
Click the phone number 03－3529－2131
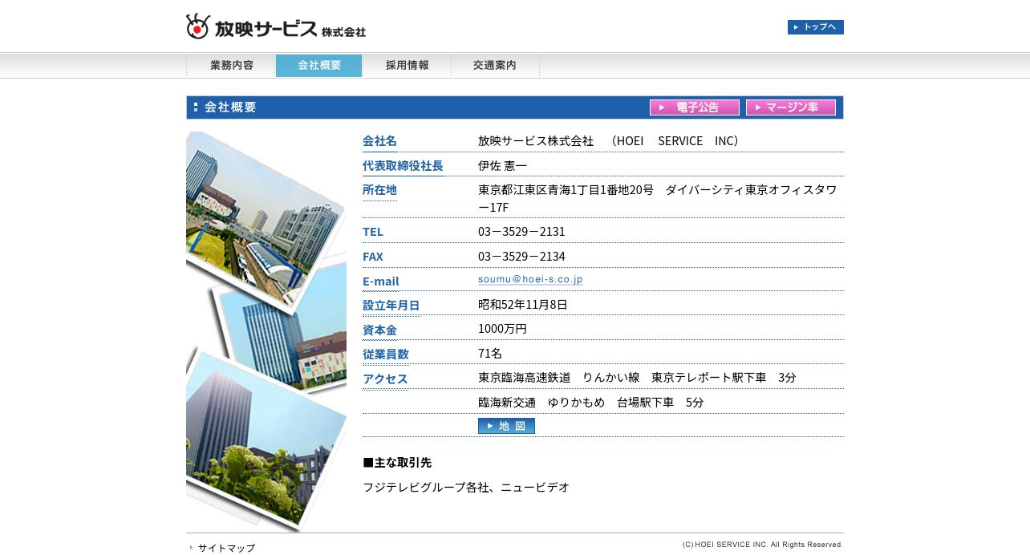(x=521, y=232)
